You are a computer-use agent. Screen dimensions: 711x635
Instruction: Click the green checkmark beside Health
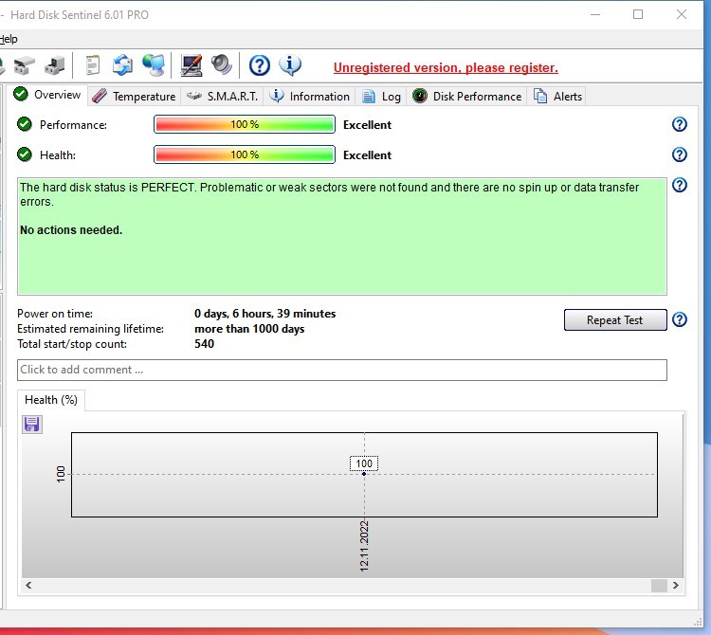(x=25, y=154)
